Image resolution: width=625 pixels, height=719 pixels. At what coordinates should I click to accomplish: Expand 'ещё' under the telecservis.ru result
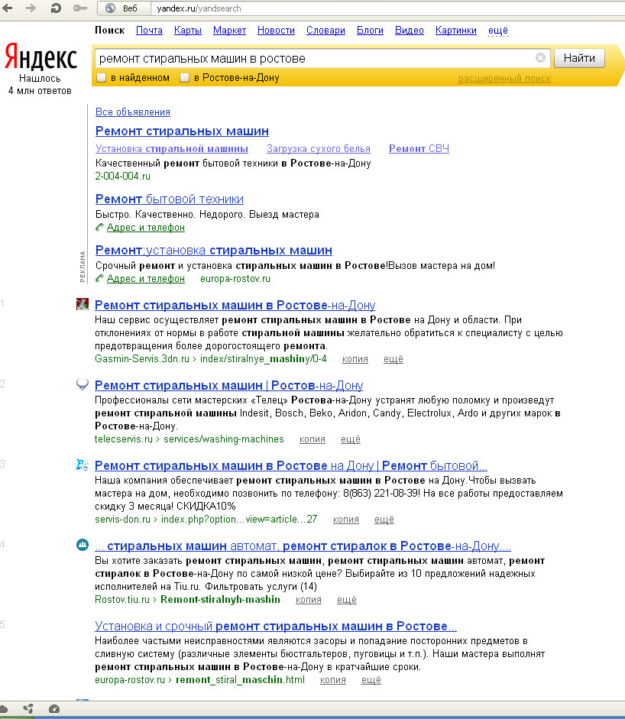pyautogui.click(x=351, y=439)
